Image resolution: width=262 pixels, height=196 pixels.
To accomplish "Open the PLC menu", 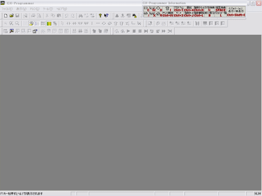I will [x=34, y=9].
